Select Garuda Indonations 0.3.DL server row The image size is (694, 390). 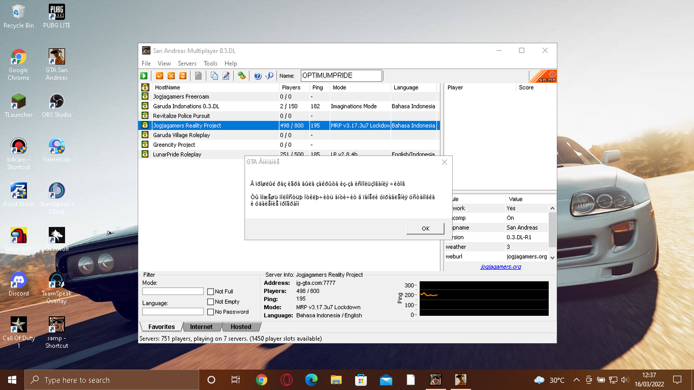pyautogui.click(x=288, y=106)
